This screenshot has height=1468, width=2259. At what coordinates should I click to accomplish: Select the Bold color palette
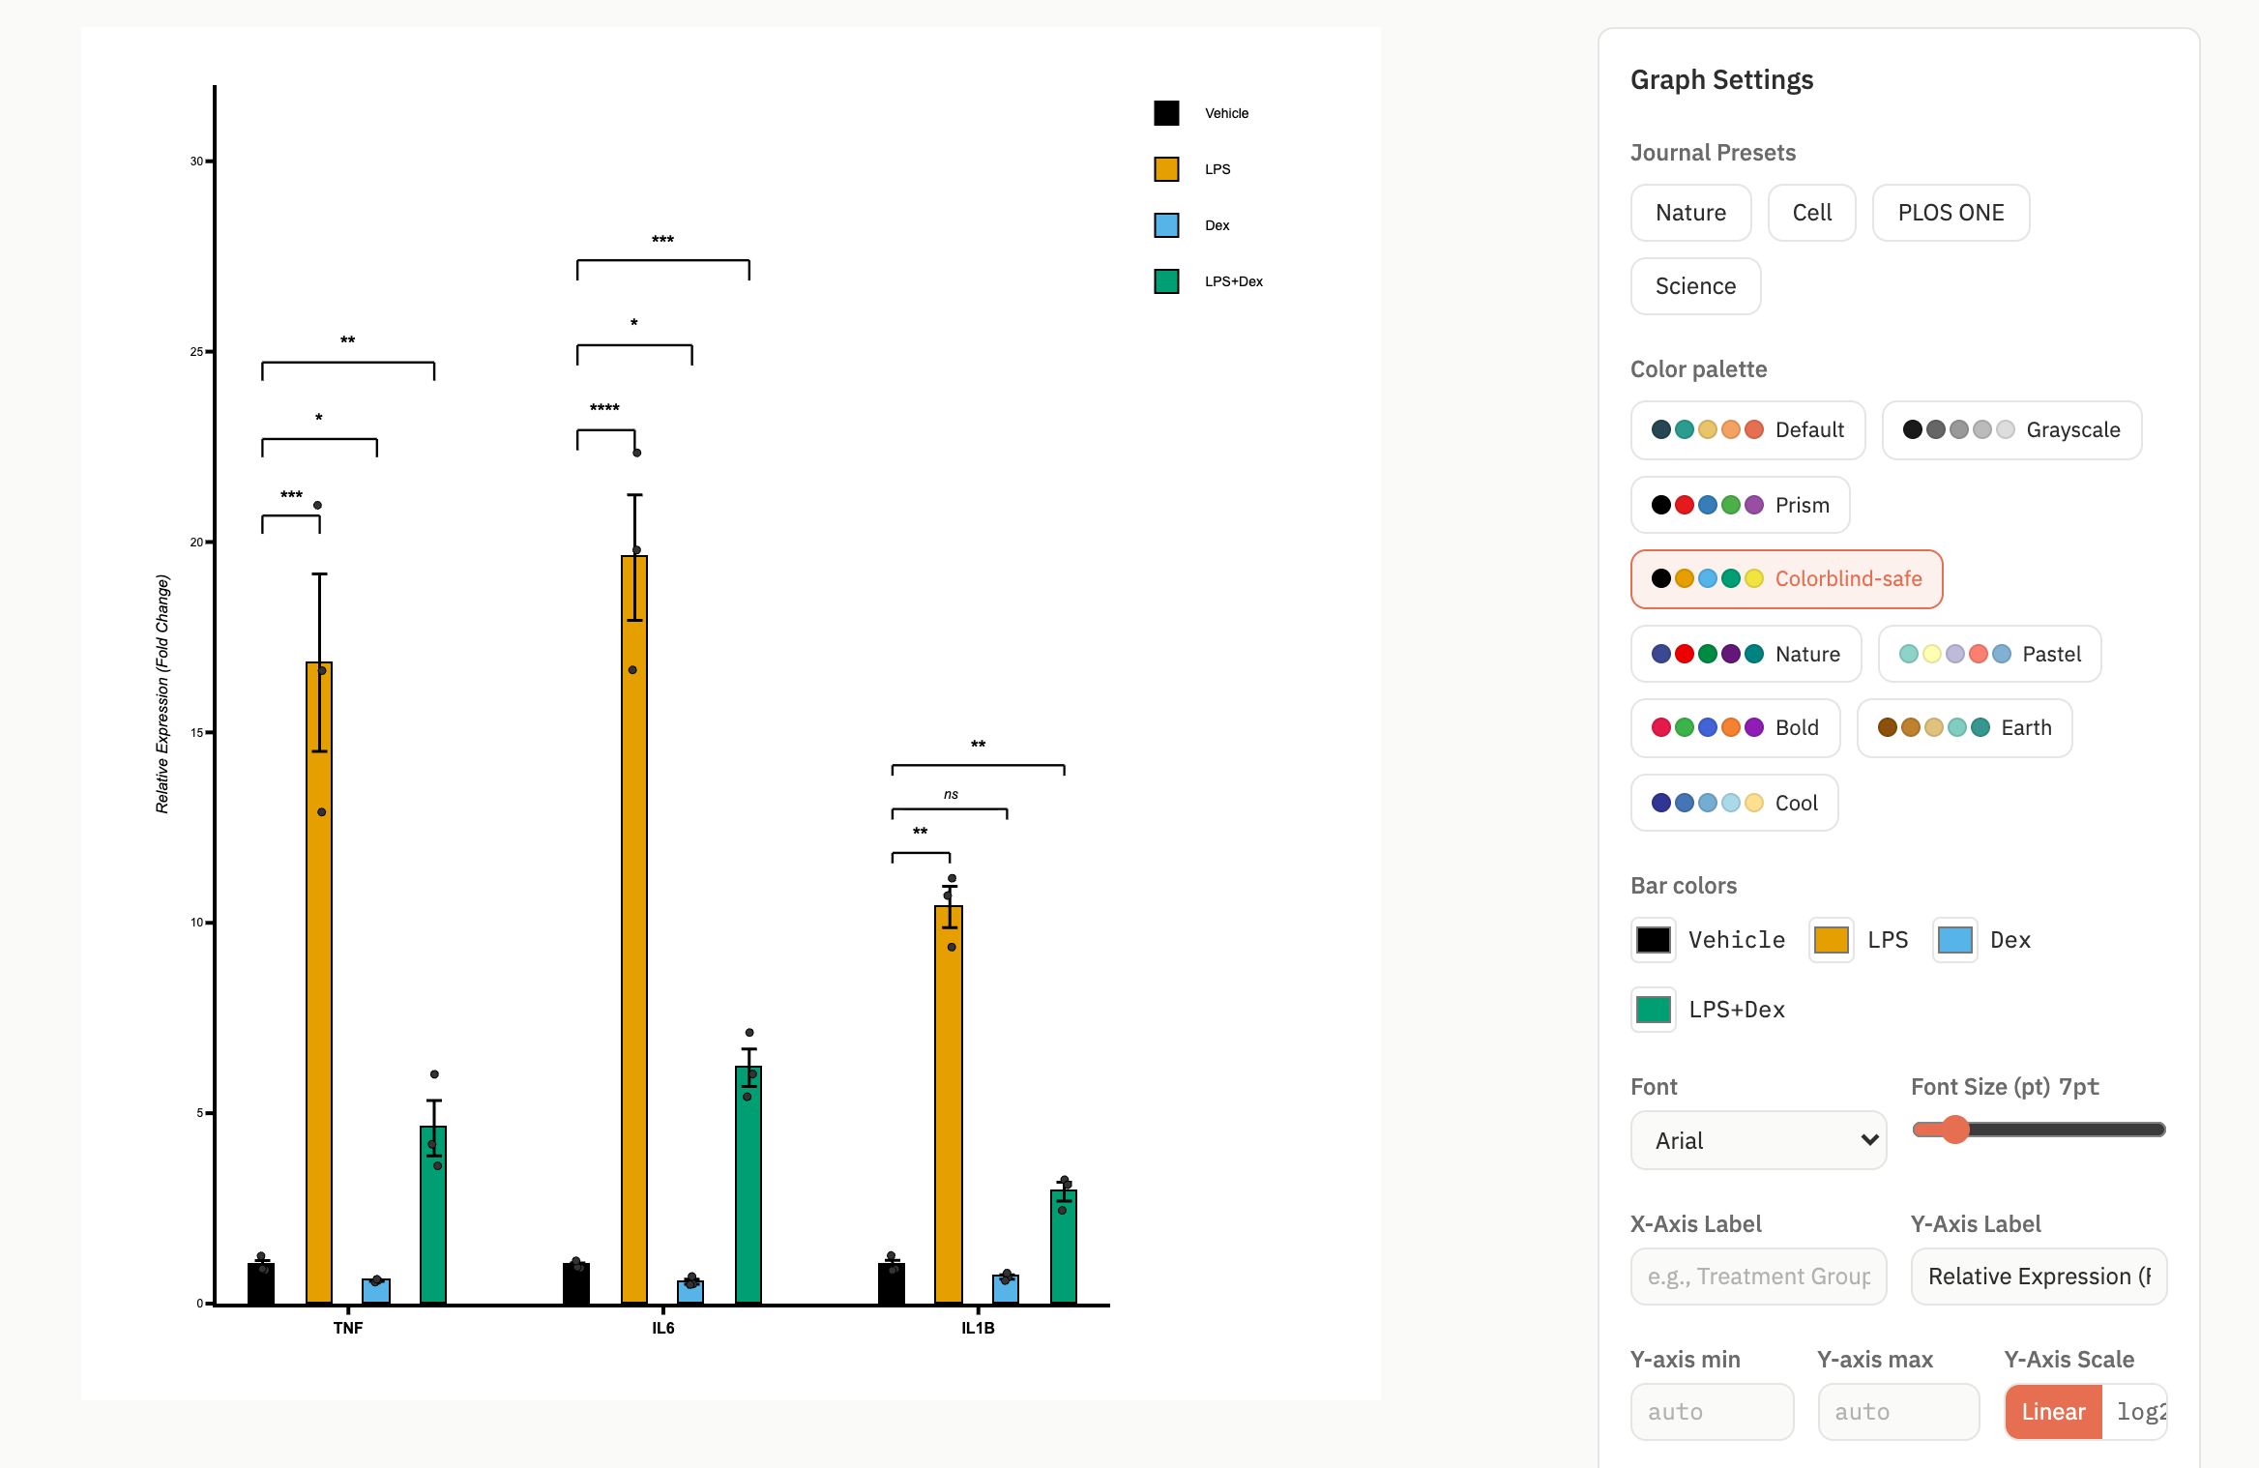1734,727
